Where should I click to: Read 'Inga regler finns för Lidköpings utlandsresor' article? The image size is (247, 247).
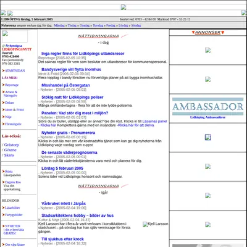(83, 54)
